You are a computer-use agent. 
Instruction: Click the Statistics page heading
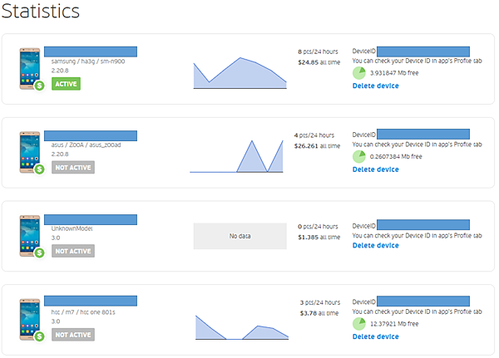coord(41,11)
